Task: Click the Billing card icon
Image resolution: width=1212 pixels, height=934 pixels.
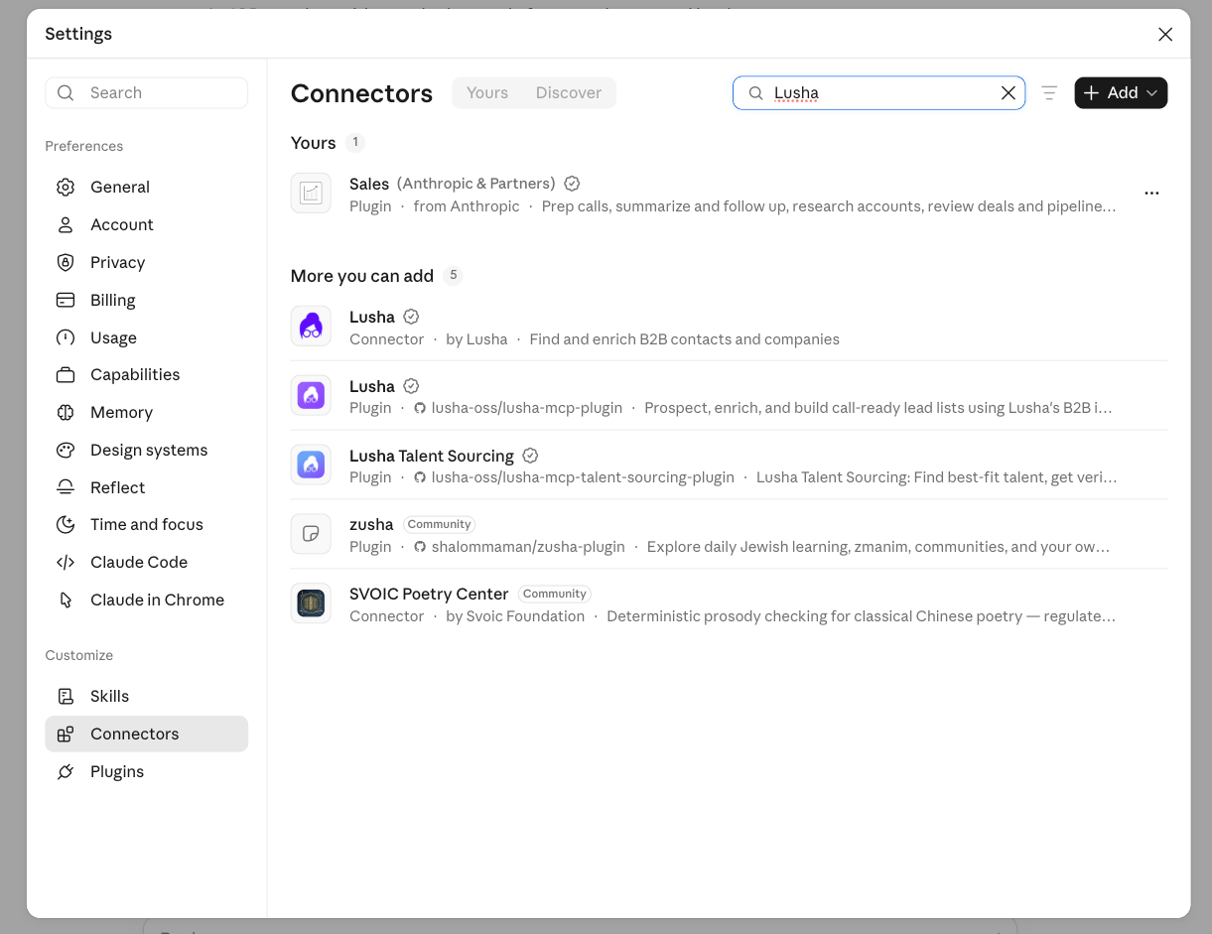Action: (x=66, y=300)
